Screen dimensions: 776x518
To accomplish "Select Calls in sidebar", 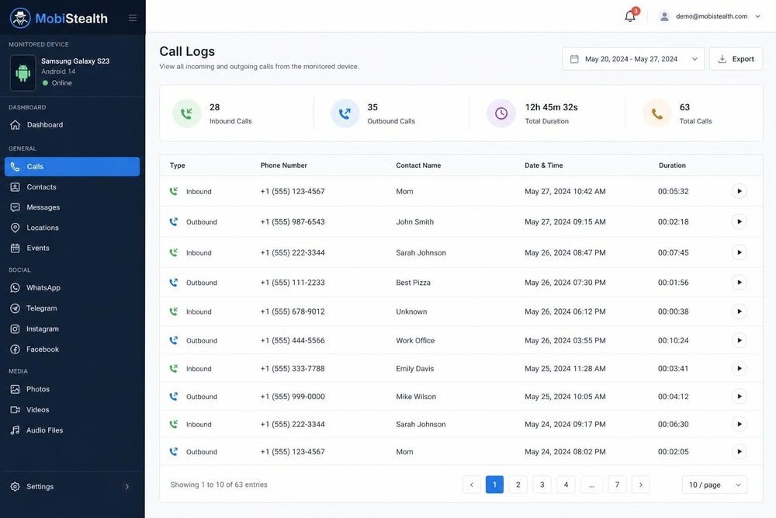I will point(72,166).
